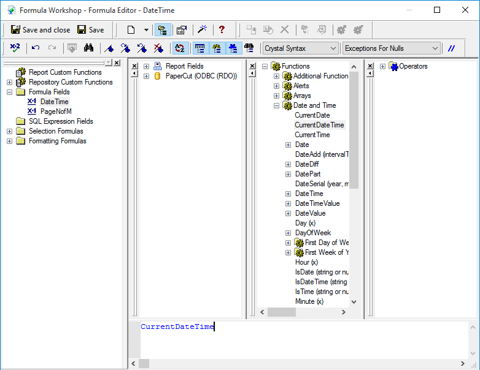Expand the DateTimeValue function node

pyautogui.click(x=288, y=203)
